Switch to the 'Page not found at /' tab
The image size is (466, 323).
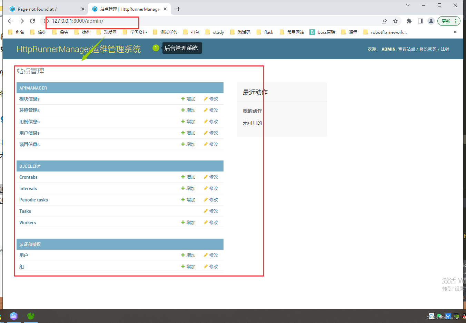[47, 9]
